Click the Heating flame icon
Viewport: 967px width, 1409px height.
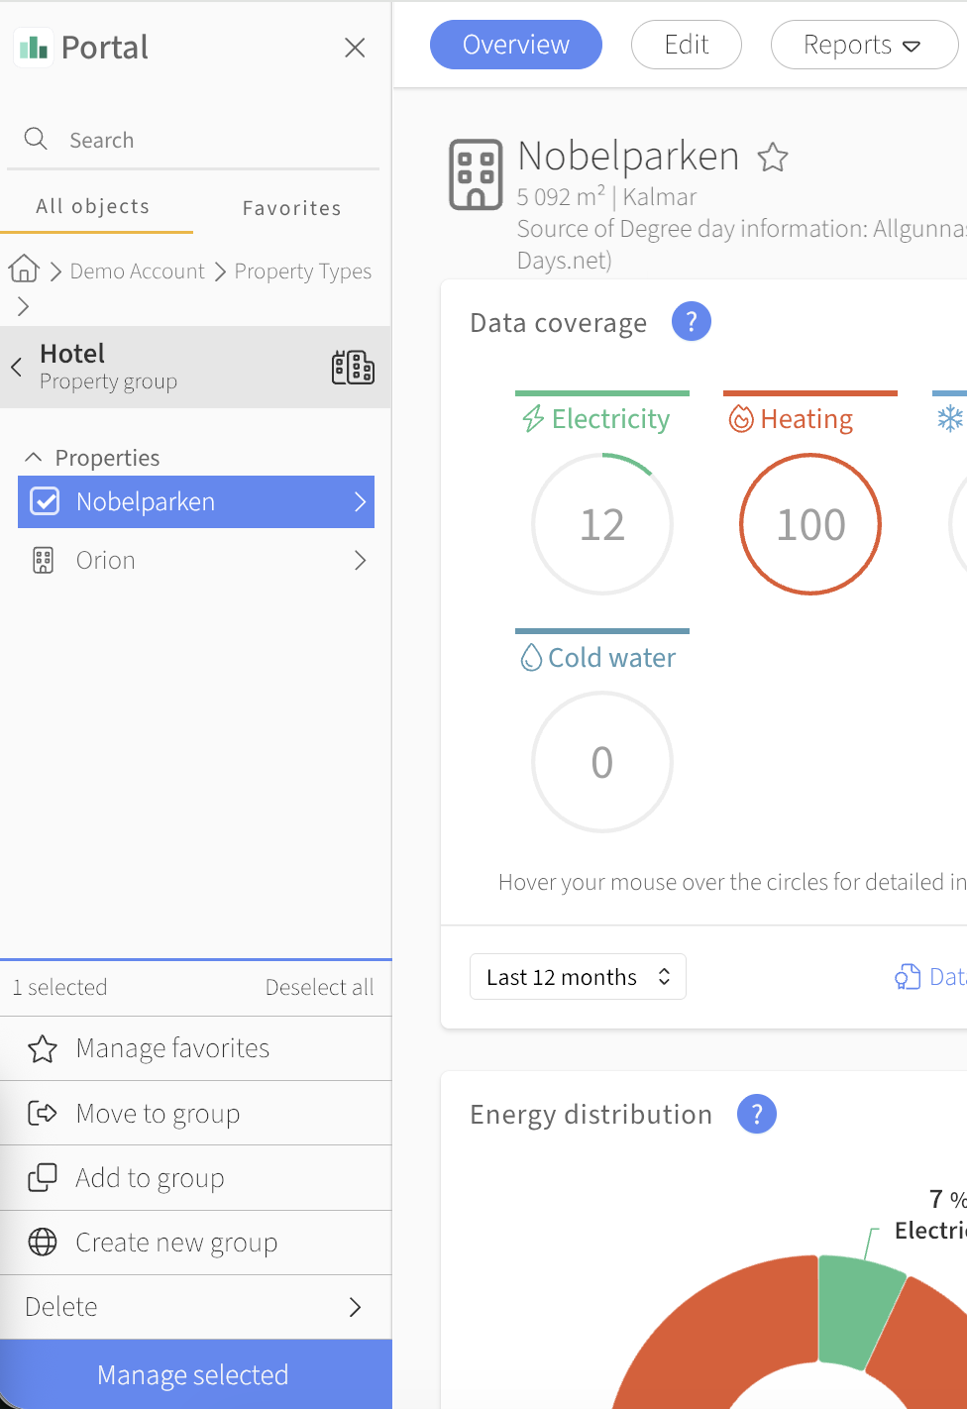tap(741, 419)
